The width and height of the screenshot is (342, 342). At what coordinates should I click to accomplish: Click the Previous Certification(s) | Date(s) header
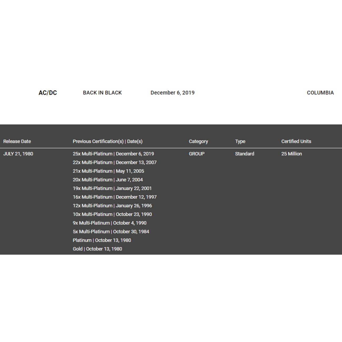pos(108,141)
